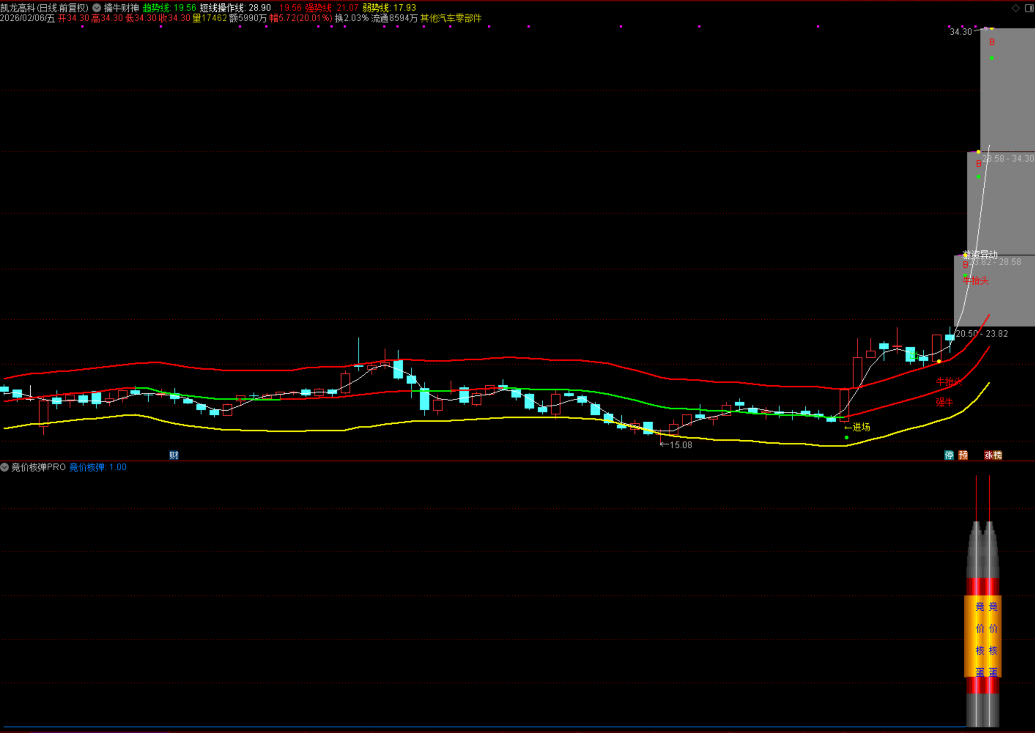Viewport: 1035px width, 733px height.
Task: Click the topmost red B buy marker
Action: pos(992,42)
